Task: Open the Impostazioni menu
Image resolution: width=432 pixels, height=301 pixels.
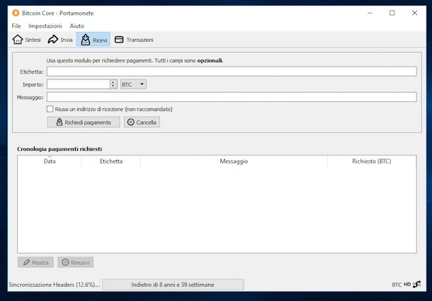Action: click(x=45, y=25)
